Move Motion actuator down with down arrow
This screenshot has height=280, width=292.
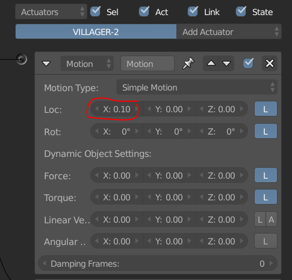pyautogui.click(x=226, y=63)
